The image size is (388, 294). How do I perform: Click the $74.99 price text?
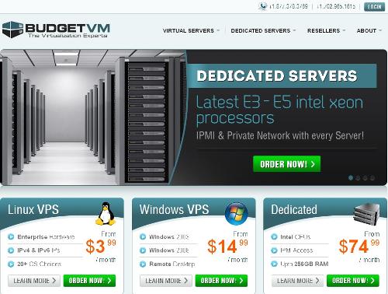click(359, 246)
